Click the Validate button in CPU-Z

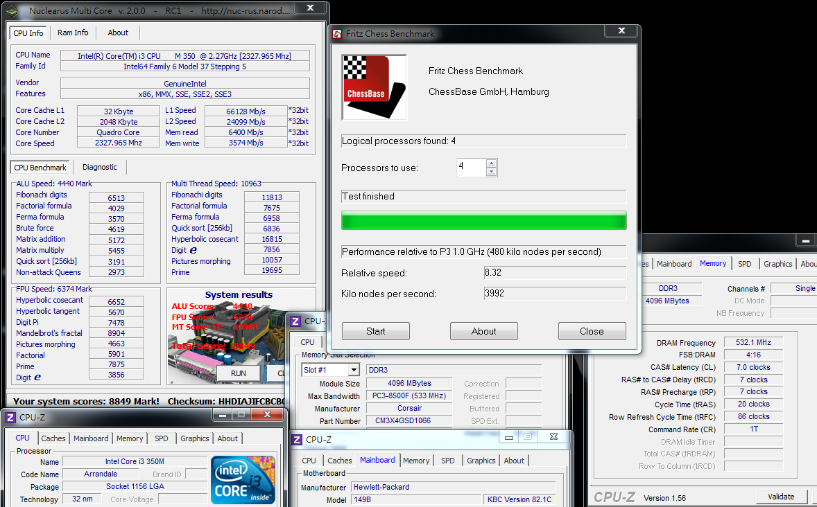pos(781,497)
